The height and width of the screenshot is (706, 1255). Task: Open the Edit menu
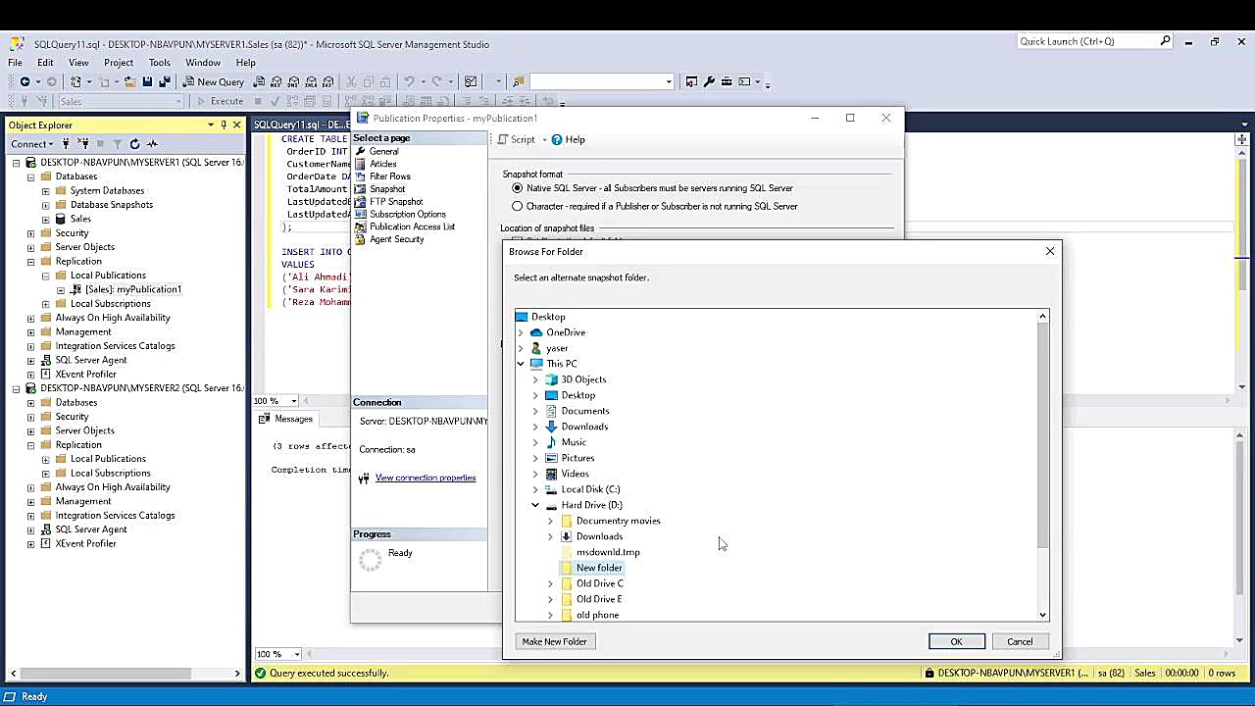45,63
